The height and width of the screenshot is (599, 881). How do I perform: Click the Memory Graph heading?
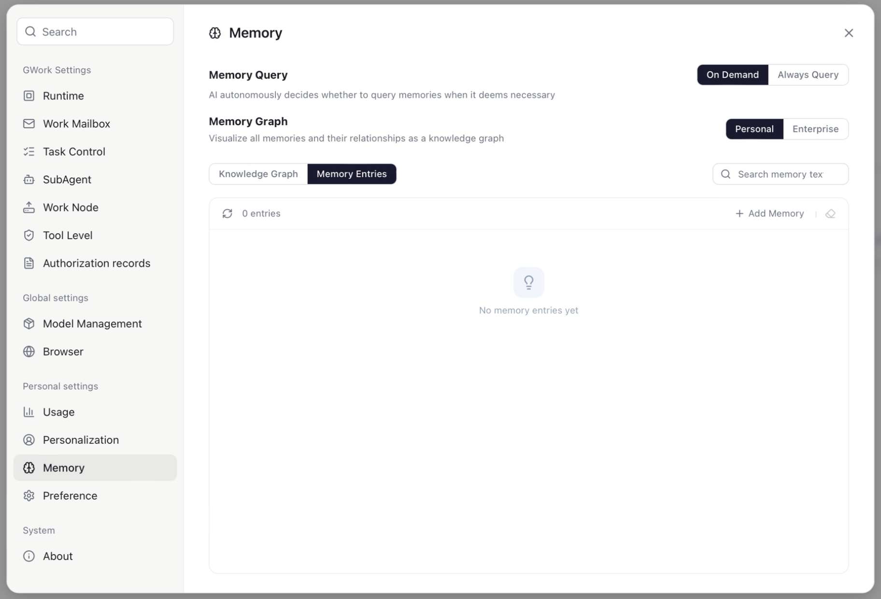[248, 121]
